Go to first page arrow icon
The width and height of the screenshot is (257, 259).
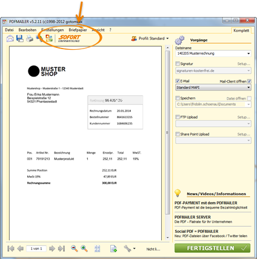point(11,248)
